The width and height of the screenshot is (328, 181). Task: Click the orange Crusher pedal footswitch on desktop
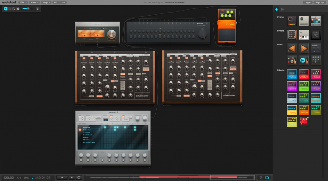[227, 35]
